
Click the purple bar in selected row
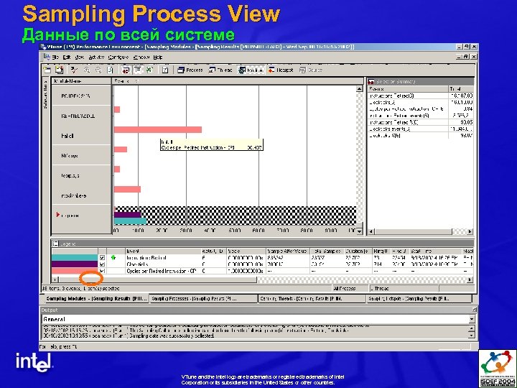(127, 215)
